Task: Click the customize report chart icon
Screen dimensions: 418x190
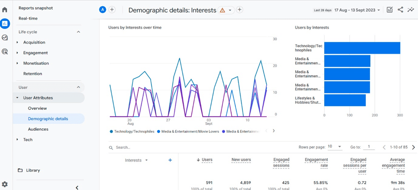Action: [x=390, y=10]
